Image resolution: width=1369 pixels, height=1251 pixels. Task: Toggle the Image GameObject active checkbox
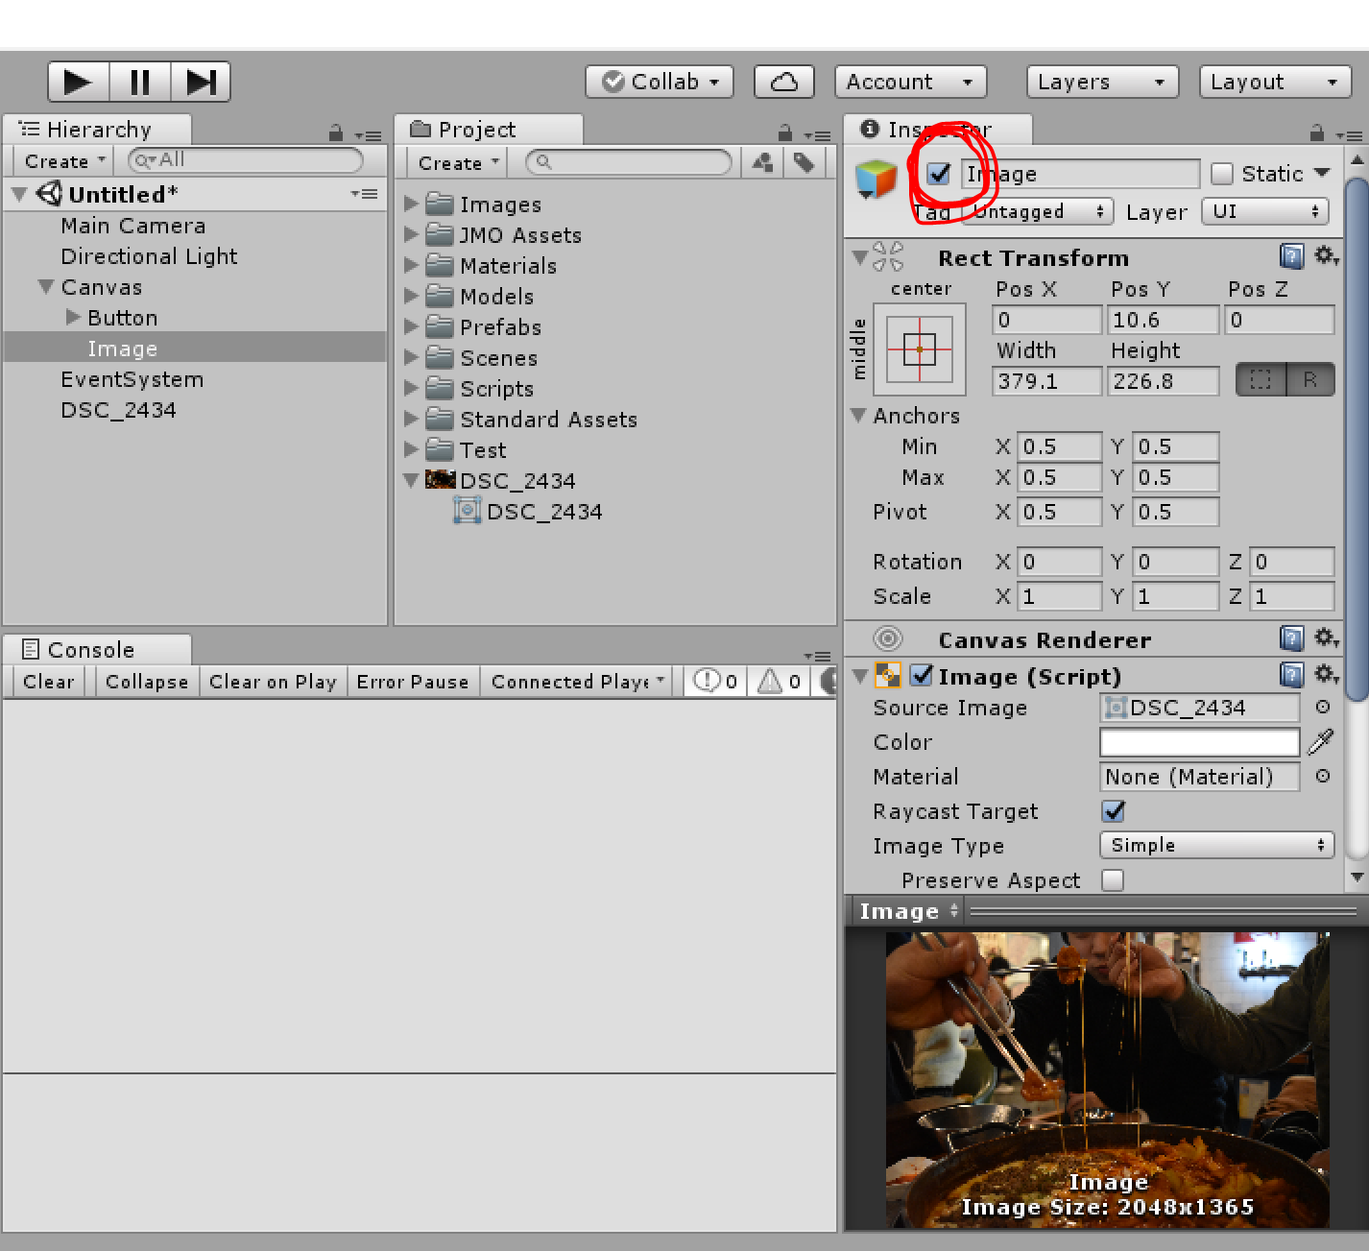(x=939, y=174)
